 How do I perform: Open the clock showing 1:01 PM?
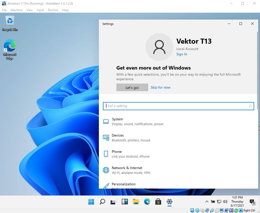coord(237,201)
